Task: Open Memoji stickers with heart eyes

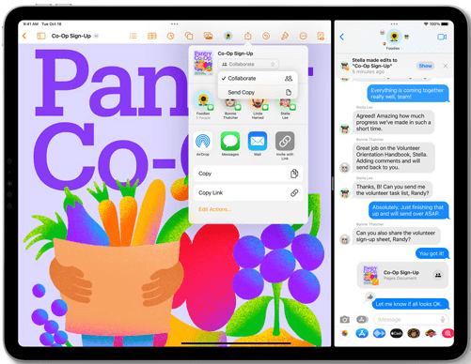Action: click(x=431, y=334)
